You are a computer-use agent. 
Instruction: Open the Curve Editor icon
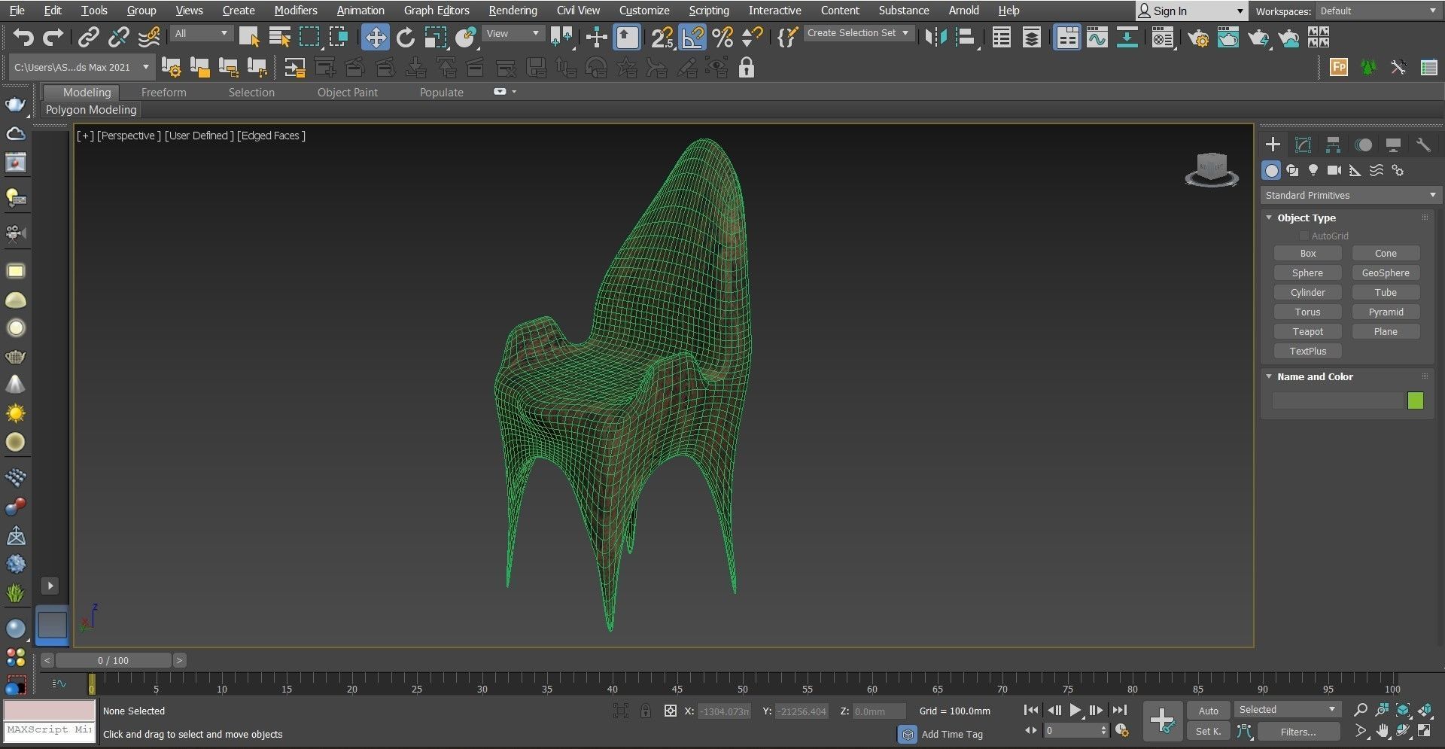(1097, 37)
